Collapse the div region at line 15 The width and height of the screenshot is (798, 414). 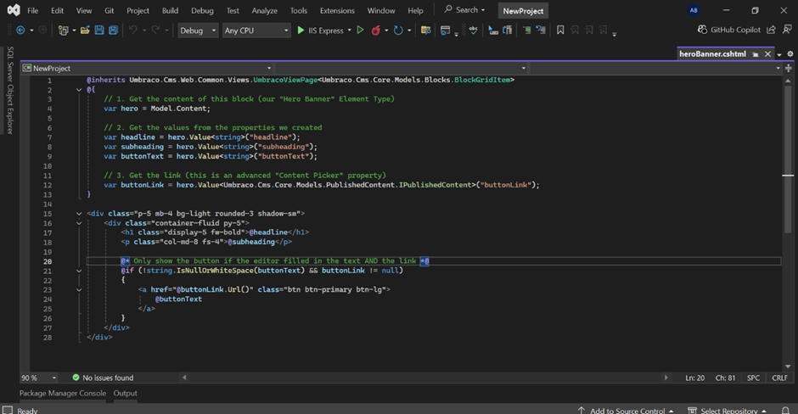point(78,214)
